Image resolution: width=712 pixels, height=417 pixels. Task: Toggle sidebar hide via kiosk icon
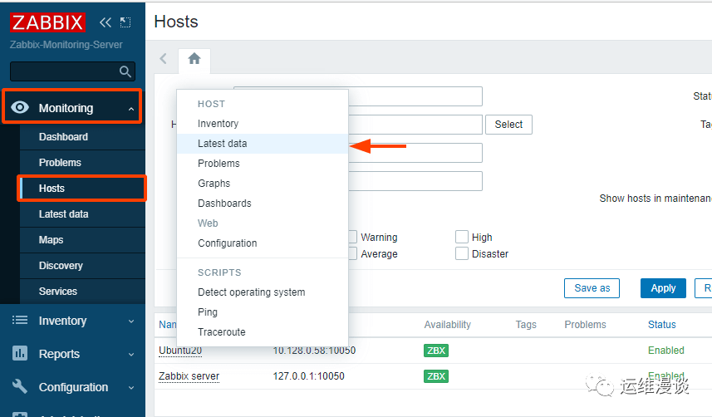point(125,22)
